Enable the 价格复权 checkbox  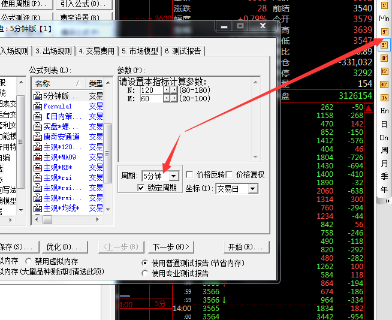pyautogui.click(x=229, y=174)
